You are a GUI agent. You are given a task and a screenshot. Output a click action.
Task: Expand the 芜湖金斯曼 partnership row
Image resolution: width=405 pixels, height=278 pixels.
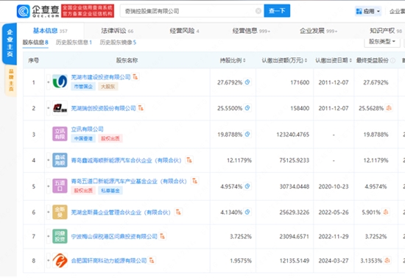[49, 213]
